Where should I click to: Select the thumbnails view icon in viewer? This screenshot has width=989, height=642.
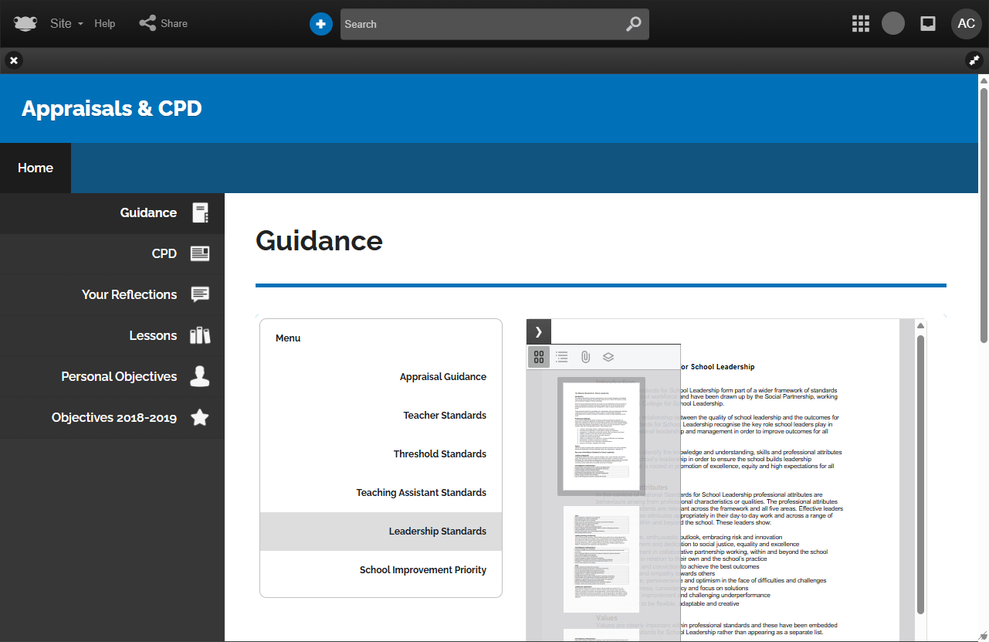pos(539,357)
